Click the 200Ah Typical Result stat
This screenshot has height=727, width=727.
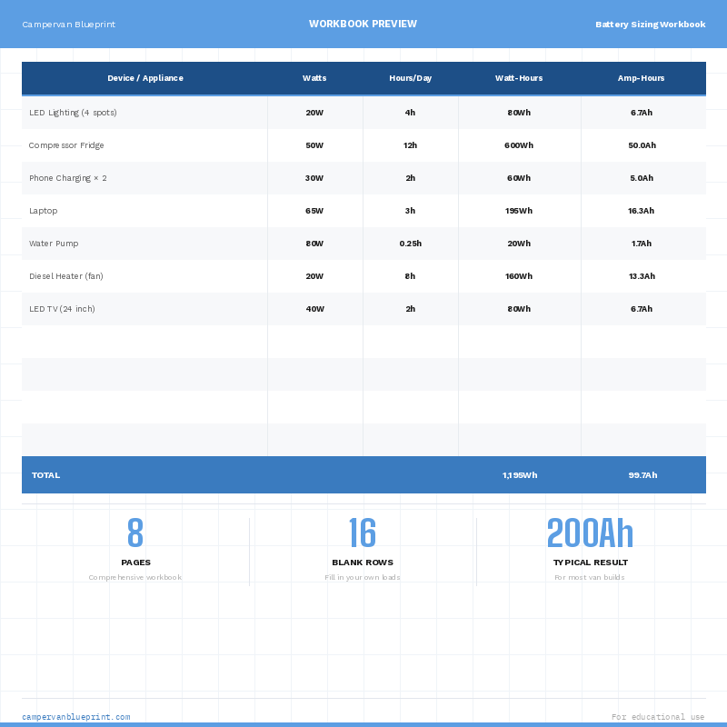(x=590, y=535)
